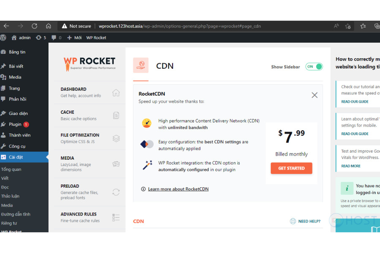Click the browser home icon
Screen dimensions: 380x253
[x=49, y=26]
